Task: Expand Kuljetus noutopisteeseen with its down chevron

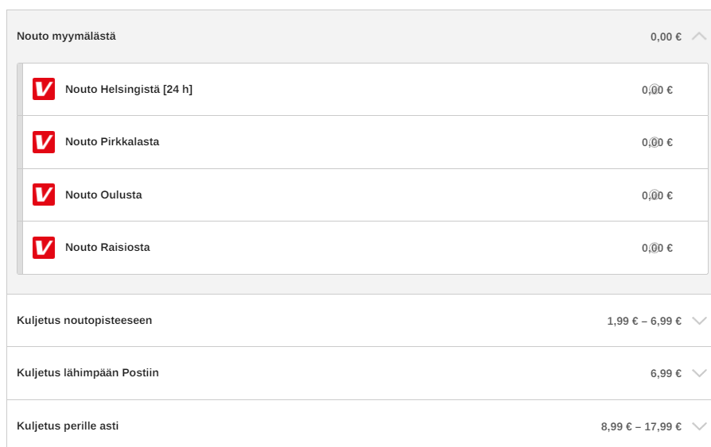Action: point(699,321)
